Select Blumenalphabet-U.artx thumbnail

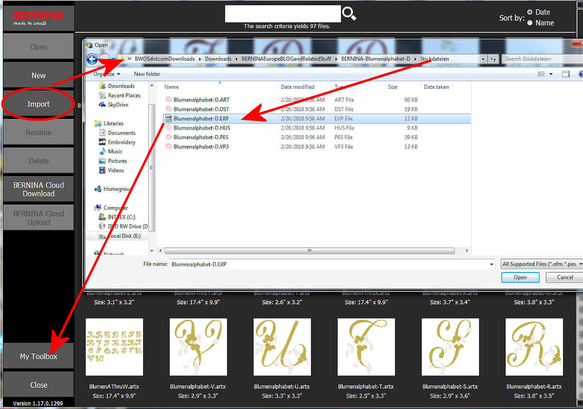tap(282, 347)
